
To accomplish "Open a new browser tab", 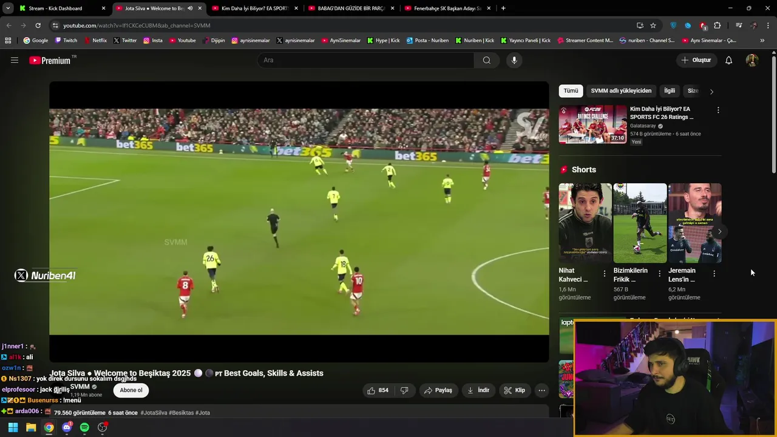I will tap(503, 8).
